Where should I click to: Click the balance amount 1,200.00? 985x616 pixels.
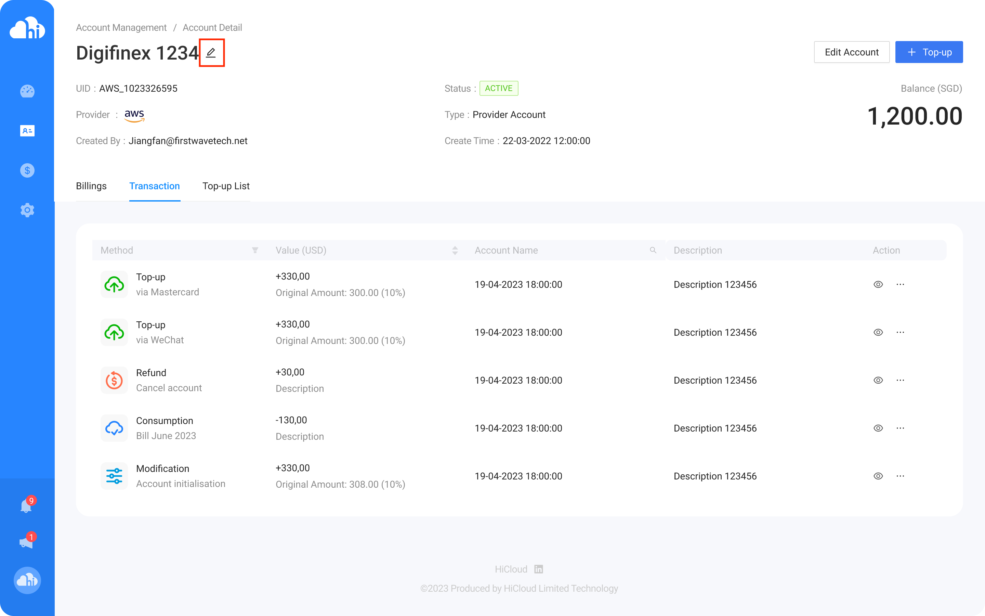tap(915, 116)
